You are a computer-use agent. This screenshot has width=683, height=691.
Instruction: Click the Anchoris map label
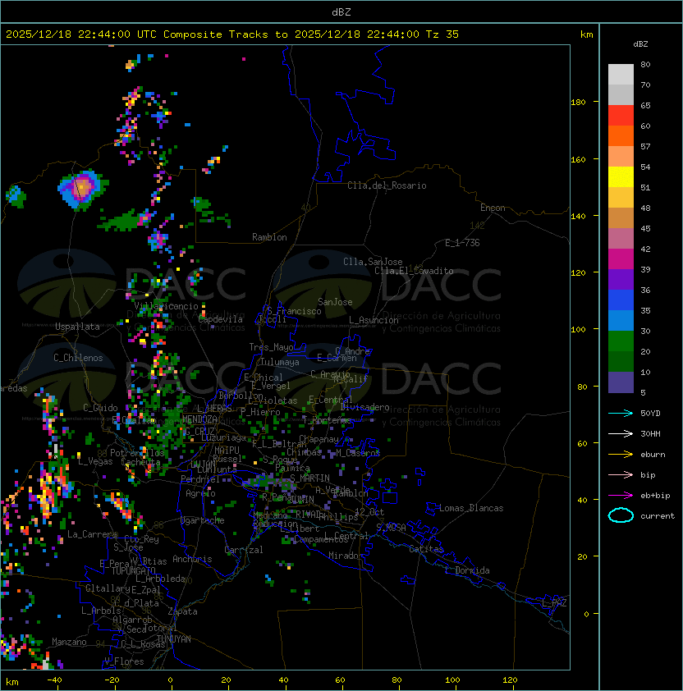pos(192,559)
